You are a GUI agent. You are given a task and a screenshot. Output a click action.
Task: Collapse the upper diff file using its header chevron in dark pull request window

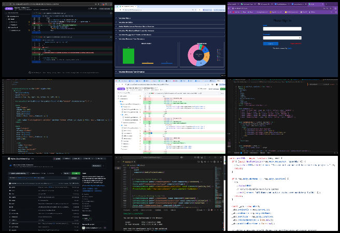click(33, 13)
